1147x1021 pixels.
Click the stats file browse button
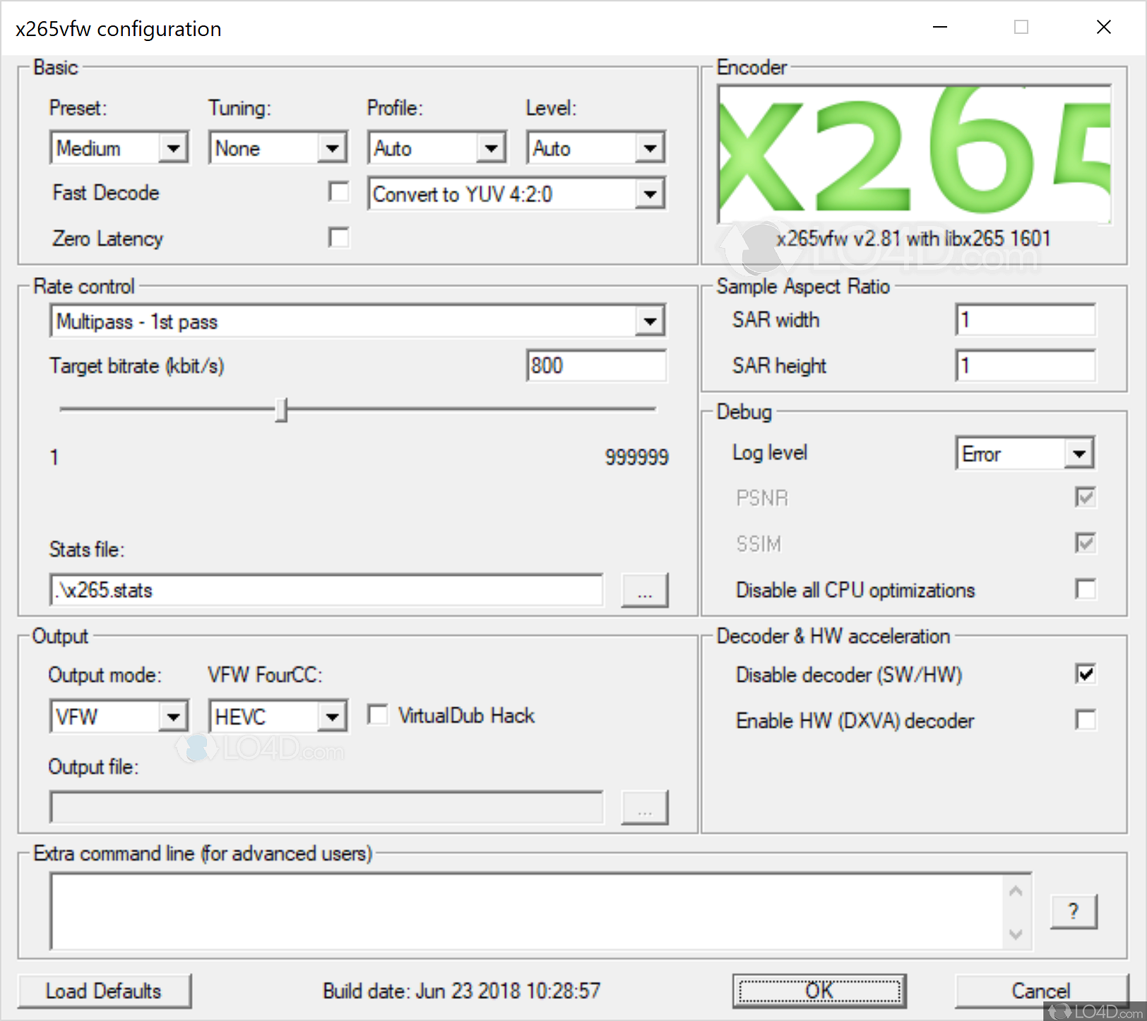click(644, 590)
